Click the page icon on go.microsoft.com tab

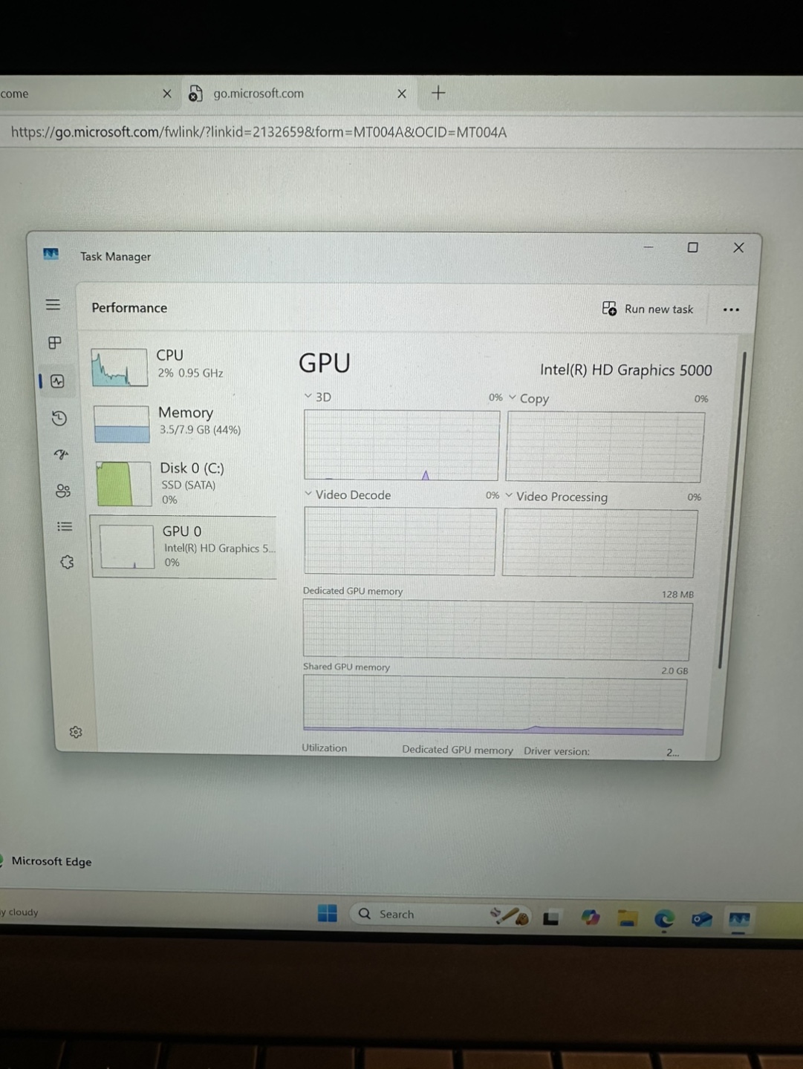click(195, 94)
